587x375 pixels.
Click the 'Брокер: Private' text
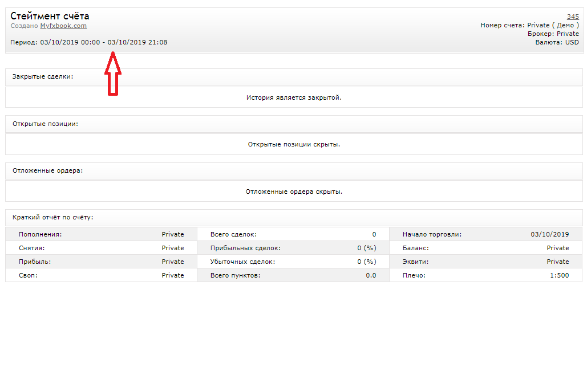tap(553, 34)
